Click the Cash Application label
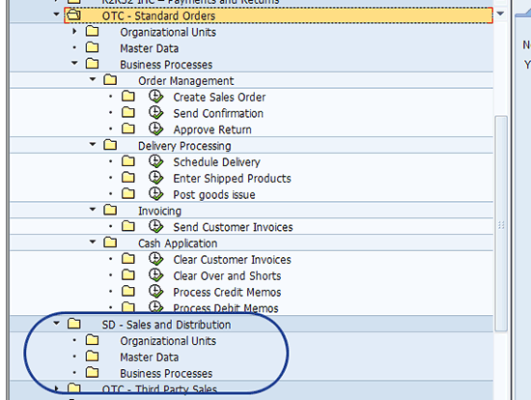The height and width of the screenshot is (400, 531). pyautogui.click(x=178, y=243)
